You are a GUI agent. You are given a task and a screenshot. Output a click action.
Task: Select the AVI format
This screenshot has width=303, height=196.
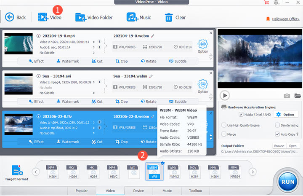point(133,172)
